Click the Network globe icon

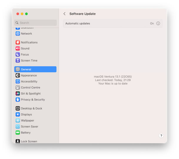coord(18,33)
